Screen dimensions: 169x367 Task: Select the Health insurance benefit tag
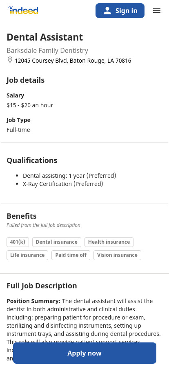[109, 242]
